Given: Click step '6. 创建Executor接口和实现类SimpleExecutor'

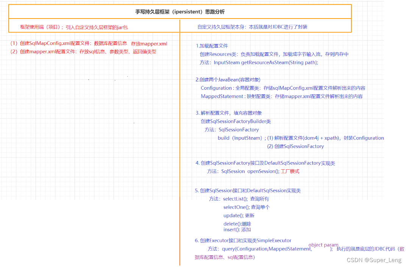Looking at the screenshot, I should (243, 240).
